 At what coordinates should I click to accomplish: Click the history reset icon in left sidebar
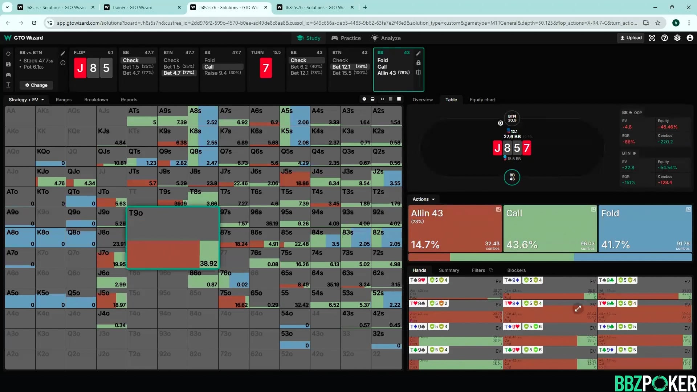pos(8,53)
